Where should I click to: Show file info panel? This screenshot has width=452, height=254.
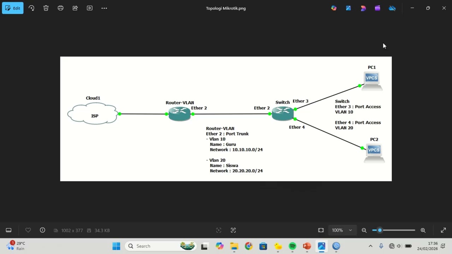42,230
